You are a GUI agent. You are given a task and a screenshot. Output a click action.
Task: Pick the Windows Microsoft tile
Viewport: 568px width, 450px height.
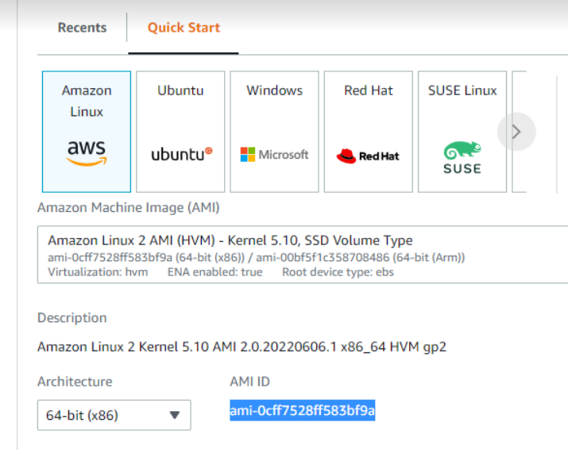tap(274, 132)
